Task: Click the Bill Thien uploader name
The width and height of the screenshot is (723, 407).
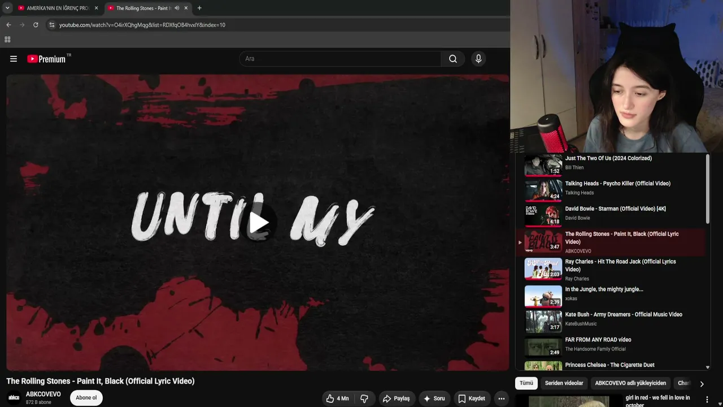Action: coord(574,168)
